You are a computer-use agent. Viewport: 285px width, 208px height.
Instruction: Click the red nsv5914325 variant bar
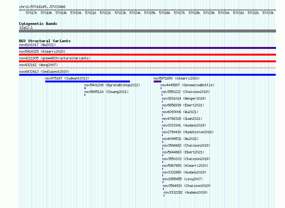(x=147, y=55)
